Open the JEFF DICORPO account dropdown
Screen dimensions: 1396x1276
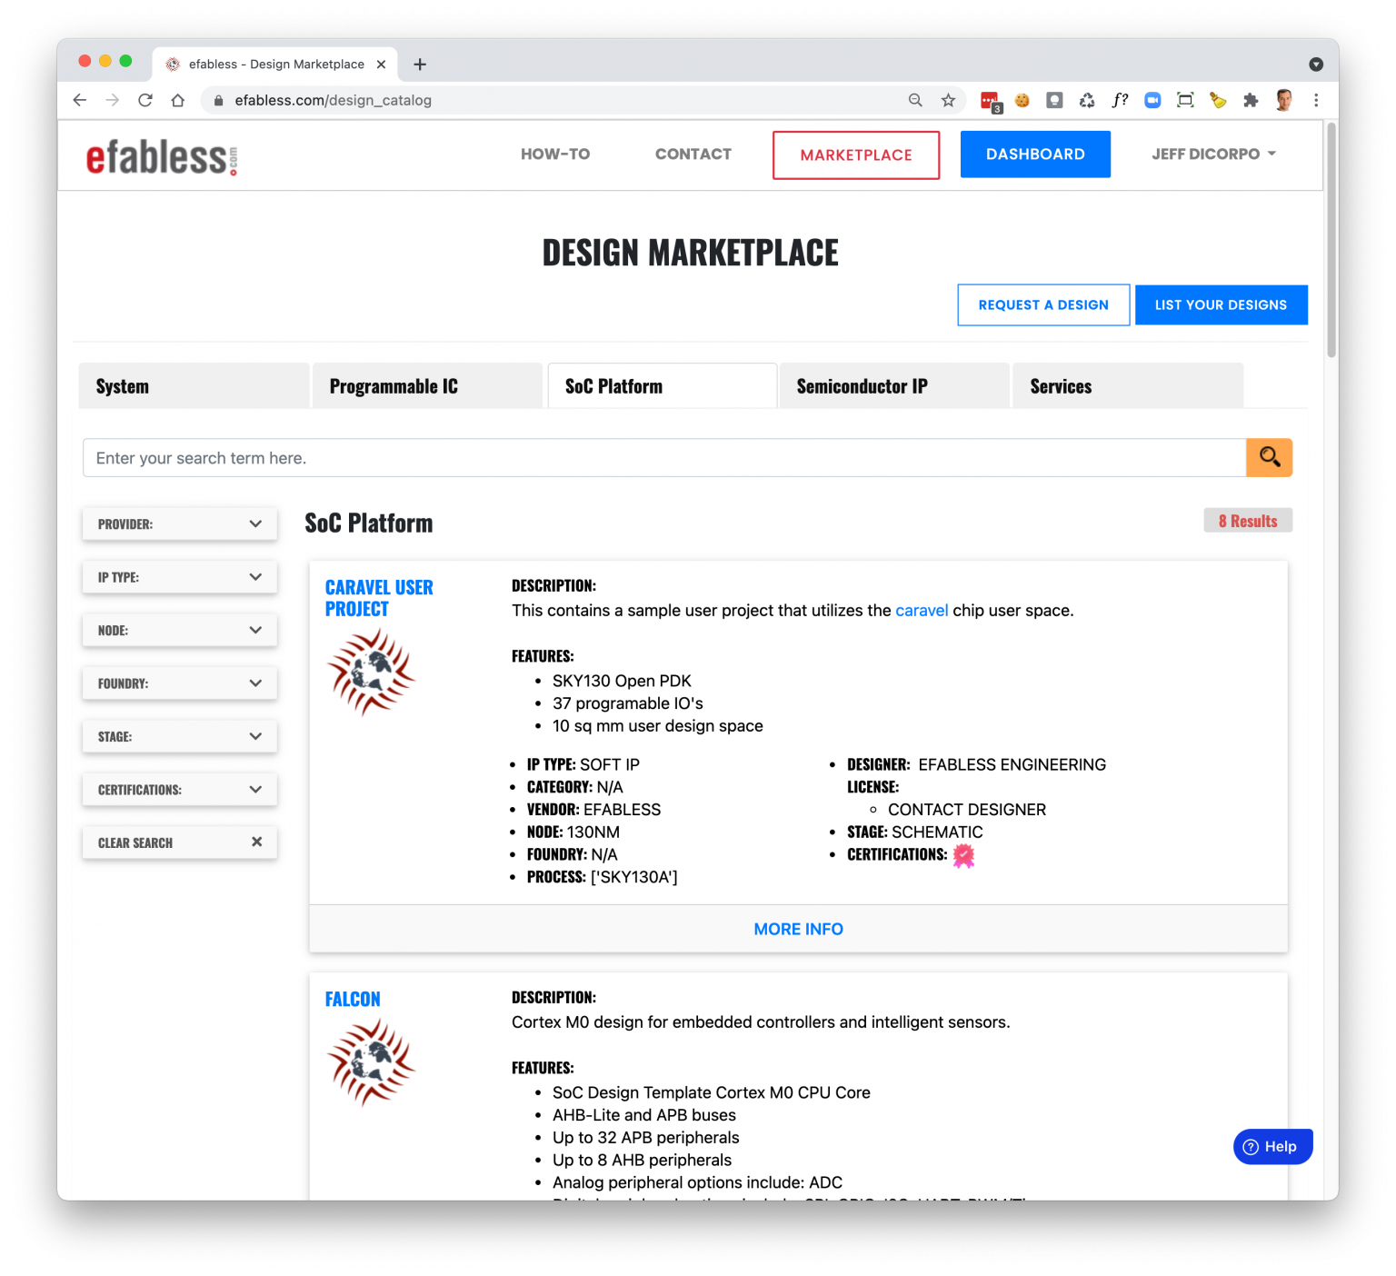click(x=1213, y=154)
